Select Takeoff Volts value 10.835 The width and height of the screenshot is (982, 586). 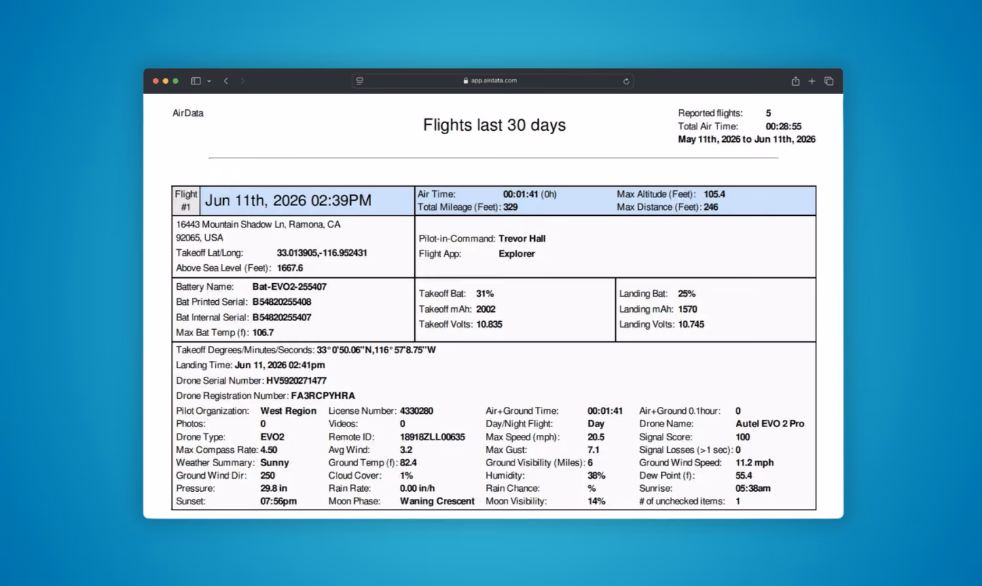[x=489, y=324]
